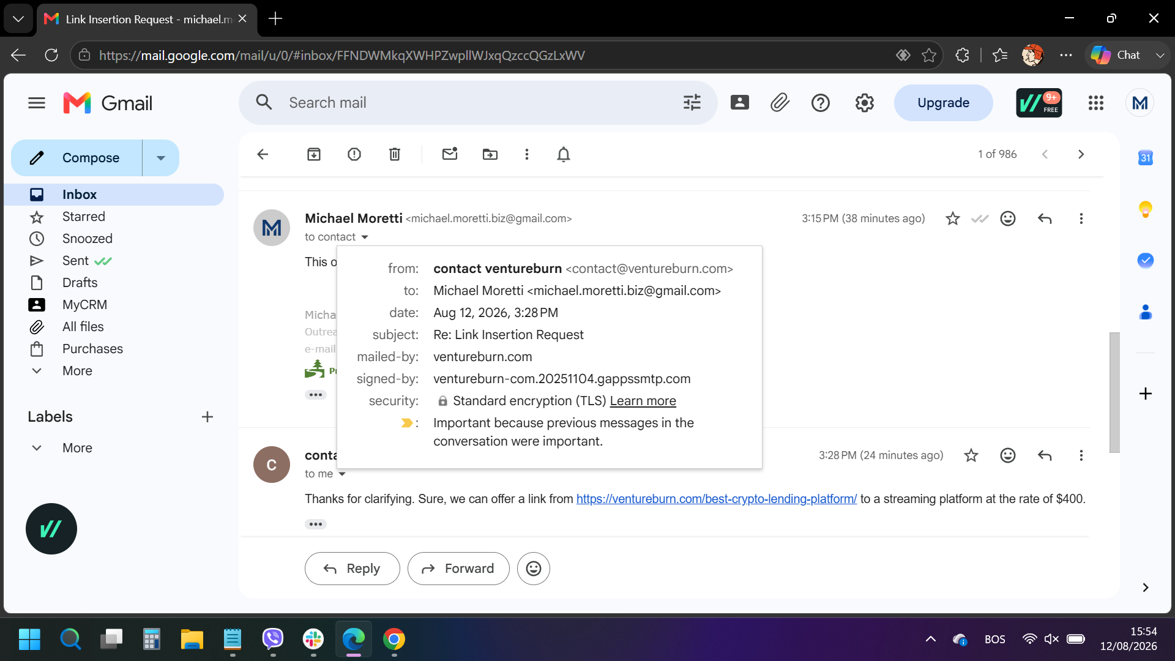Add this page to browser favorites star
Screen dimensions: 1175x661
pyautogui.click(x=929, y=55)
